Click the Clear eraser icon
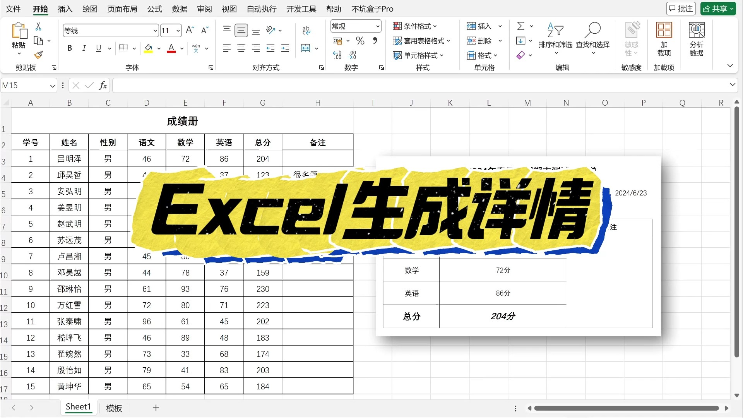The height and width of the screenshot is (418, 743). click(521, 55)
